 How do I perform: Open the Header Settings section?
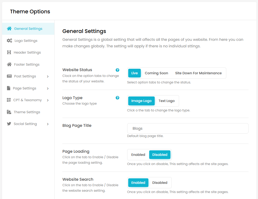(27, 53)
